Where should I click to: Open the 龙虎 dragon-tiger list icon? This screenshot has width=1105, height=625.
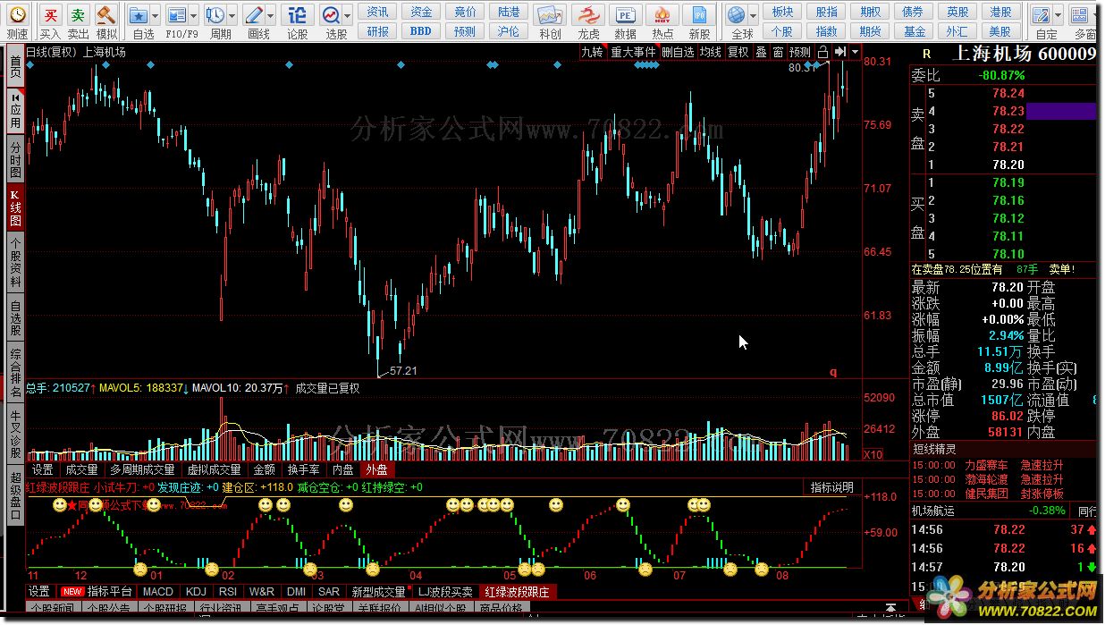click(587, 15)
